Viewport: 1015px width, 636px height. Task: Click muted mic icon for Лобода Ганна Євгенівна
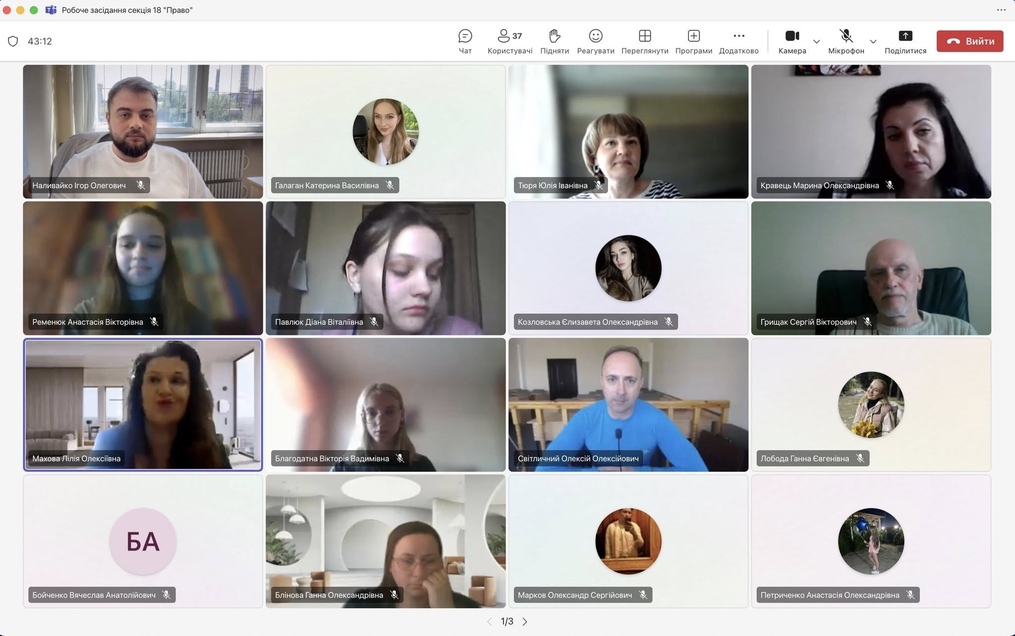[860, 459]
